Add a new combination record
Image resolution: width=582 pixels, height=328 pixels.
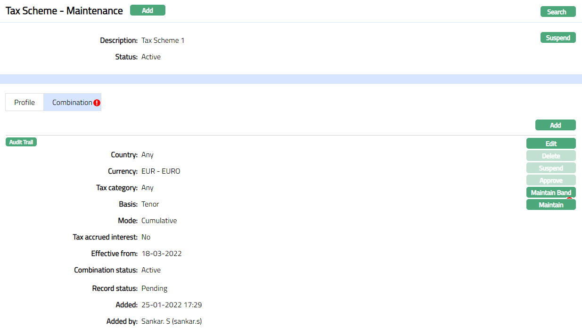(x=555, y=125)
